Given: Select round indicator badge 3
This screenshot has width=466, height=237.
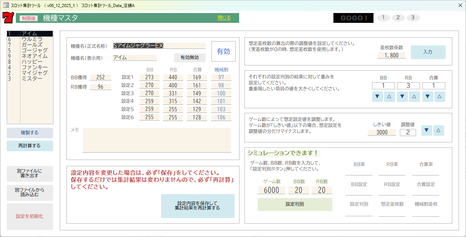Looking at the screenshot, I should pos(413,17).
